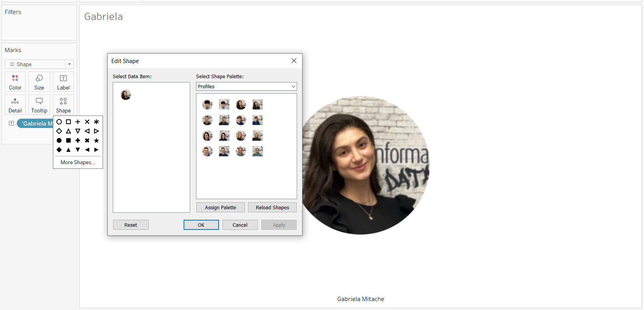Screen dimensions: 644x310
Task: Pick the open circle shape
Action: coord(59,122)
